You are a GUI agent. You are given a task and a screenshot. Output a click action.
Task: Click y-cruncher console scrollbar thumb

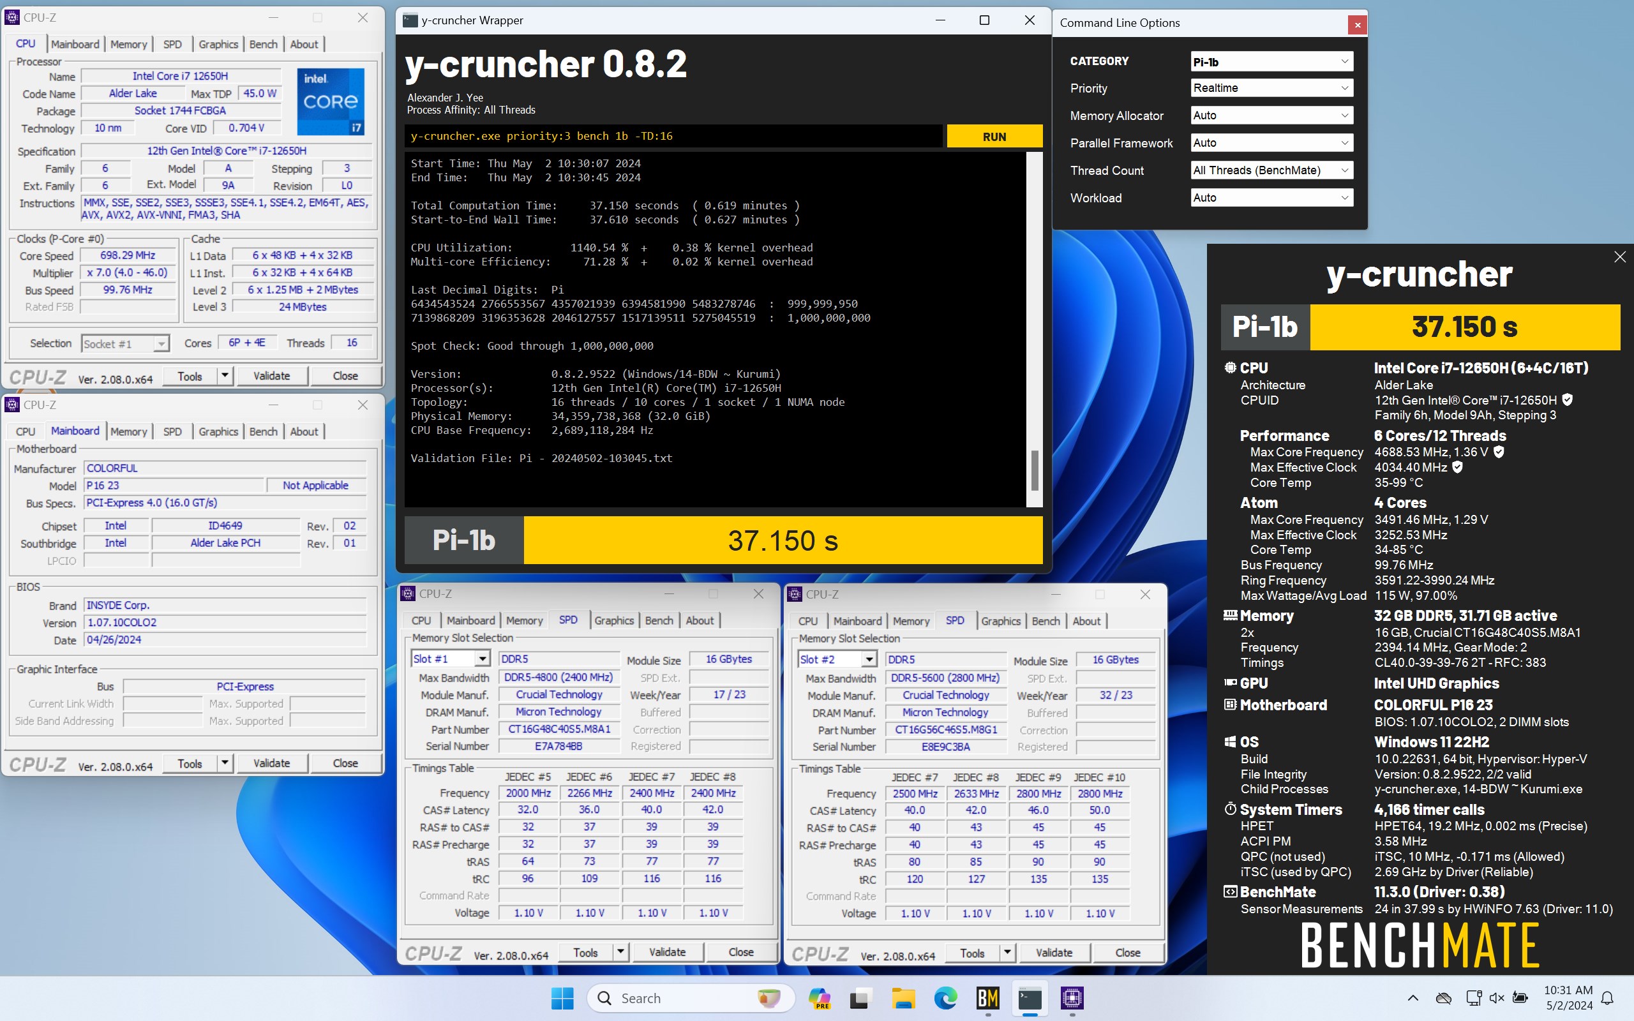click(1035, 470)
